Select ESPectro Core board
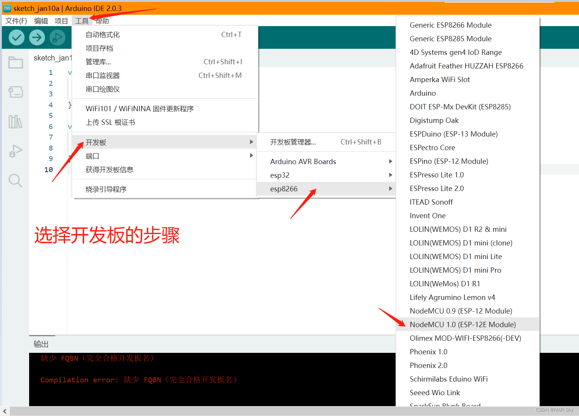Viewport: 579px width, 416px height. 467,147
